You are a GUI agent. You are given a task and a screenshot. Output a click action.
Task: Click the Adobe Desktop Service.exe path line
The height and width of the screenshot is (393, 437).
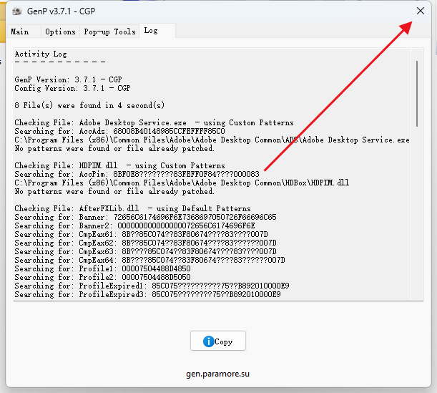212,140
